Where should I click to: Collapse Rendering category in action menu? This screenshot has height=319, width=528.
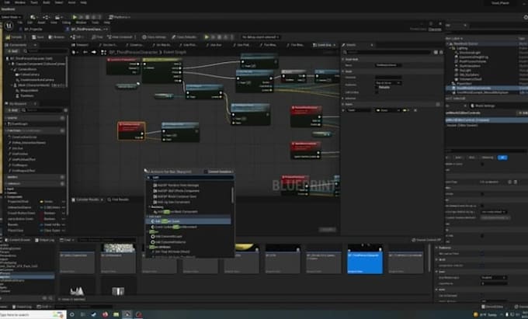click(150, 207)
